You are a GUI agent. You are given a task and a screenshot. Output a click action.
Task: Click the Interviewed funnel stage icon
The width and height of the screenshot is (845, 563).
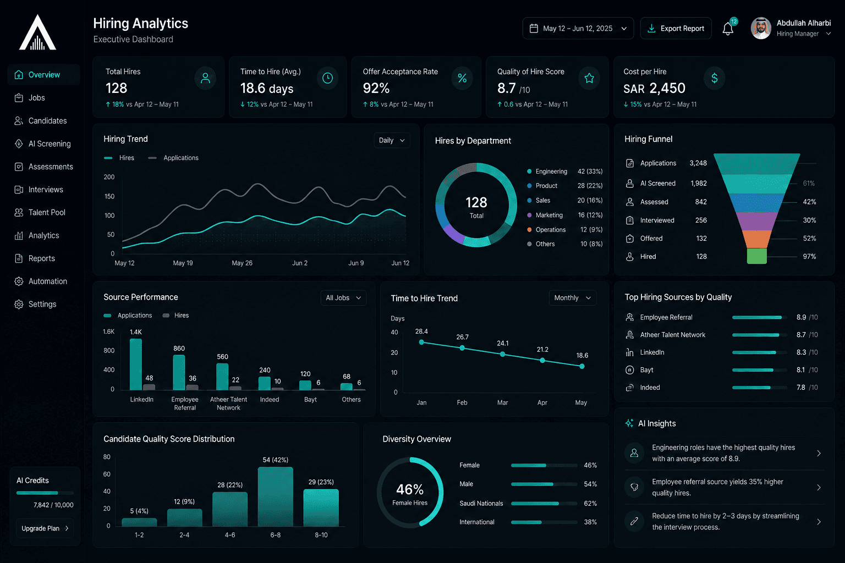630,220
